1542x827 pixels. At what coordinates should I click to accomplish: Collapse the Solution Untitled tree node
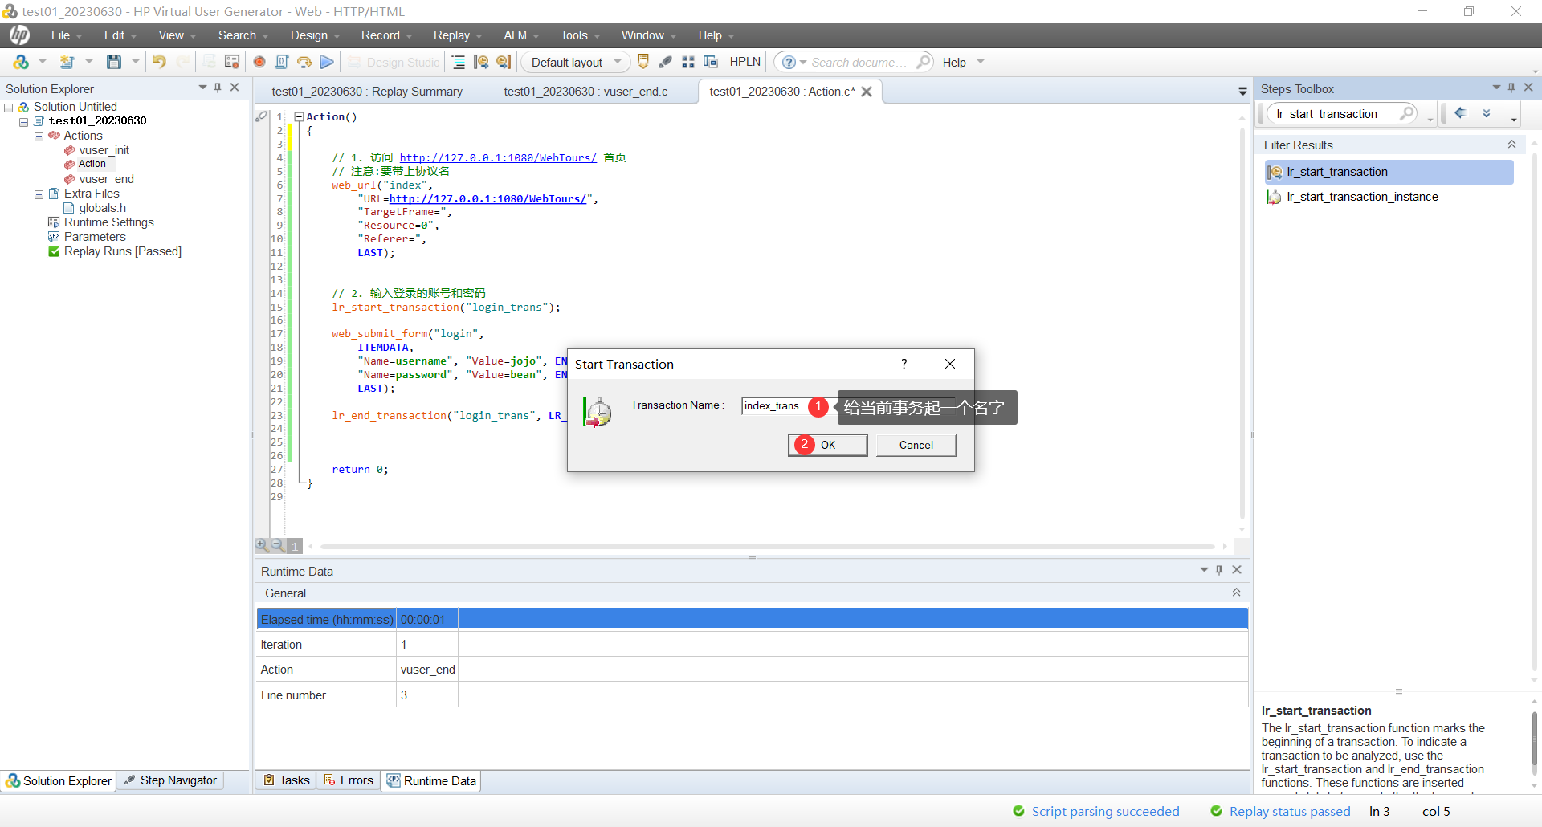tap(9, 107)
